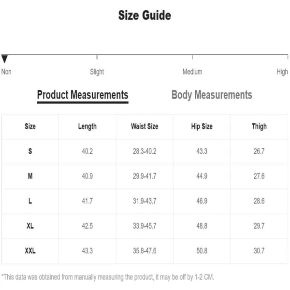The image size is (290, 290).
Task: Click the Size Guide heading
Action: point(145,15)
